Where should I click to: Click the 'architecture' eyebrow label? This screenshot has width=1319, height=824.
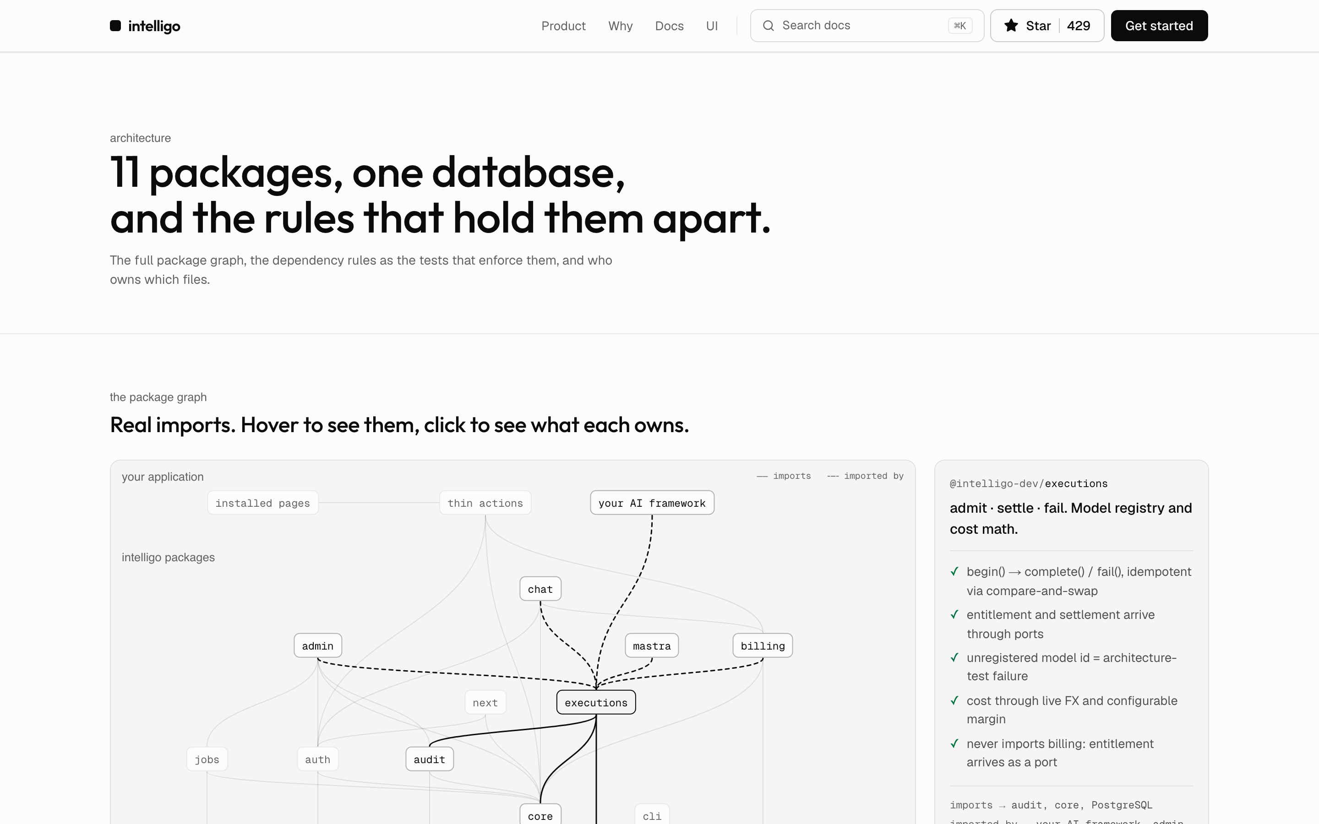pos(140,138)
